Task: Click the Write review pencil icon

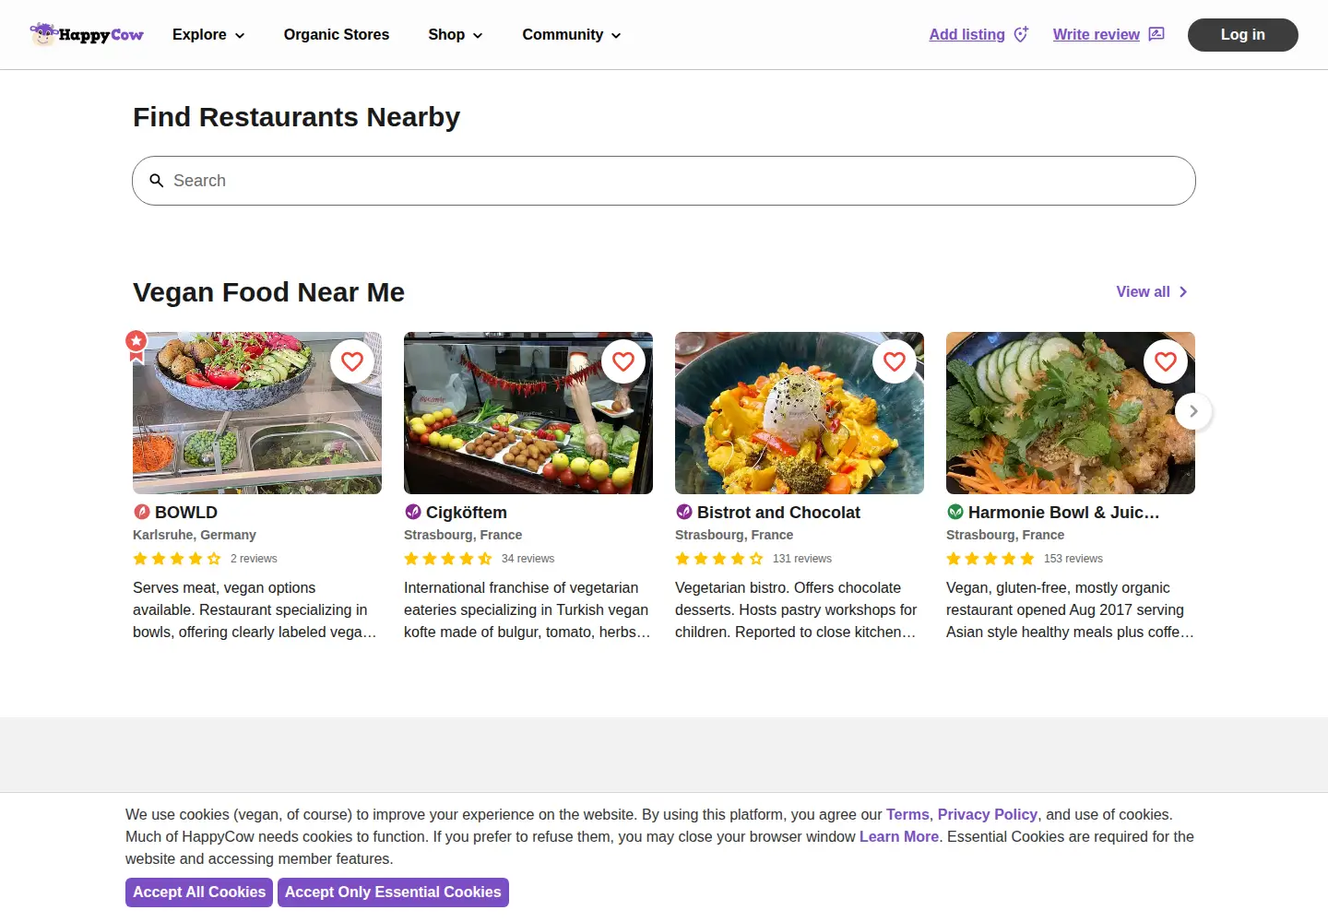Action: [x=1156, y=34]
